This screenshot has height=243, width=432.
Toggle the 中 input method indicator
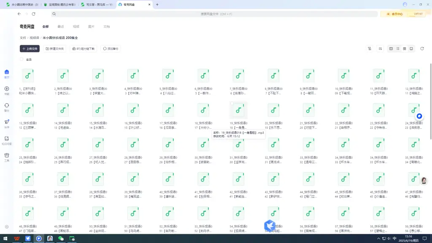394,239
